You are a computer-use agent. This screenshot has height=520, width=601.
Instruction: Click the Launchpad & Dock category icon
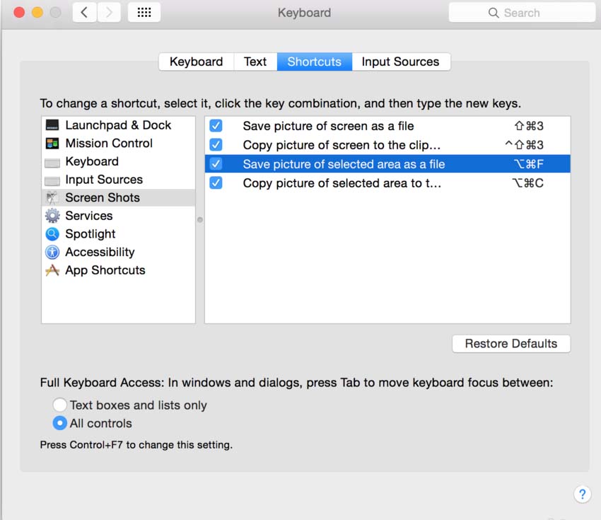click(x=52, y=125)
